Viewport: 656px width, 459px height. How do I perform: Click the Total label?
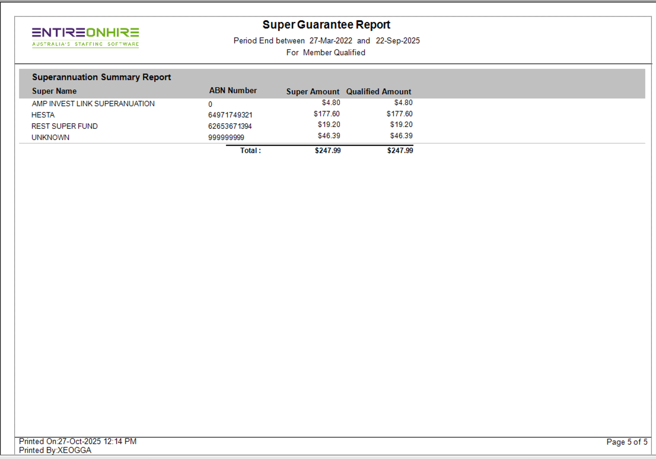point(250,151)
